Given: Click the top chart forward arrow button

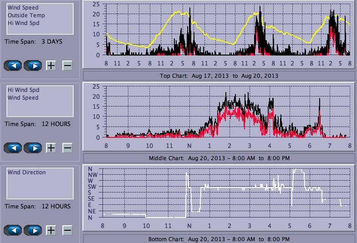Looking at the screenshot, I should (x=33, y=66).
